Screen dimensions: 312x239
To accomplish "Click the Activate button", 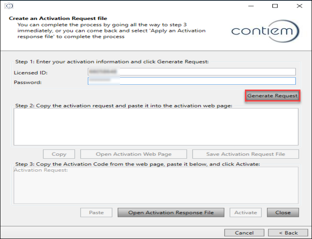I will click(x=246, y=213).
